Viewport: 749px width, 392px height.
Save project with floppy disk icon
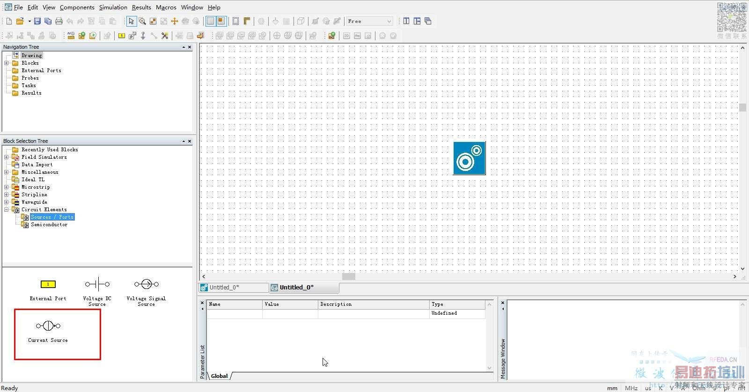[x=37, y=21]
